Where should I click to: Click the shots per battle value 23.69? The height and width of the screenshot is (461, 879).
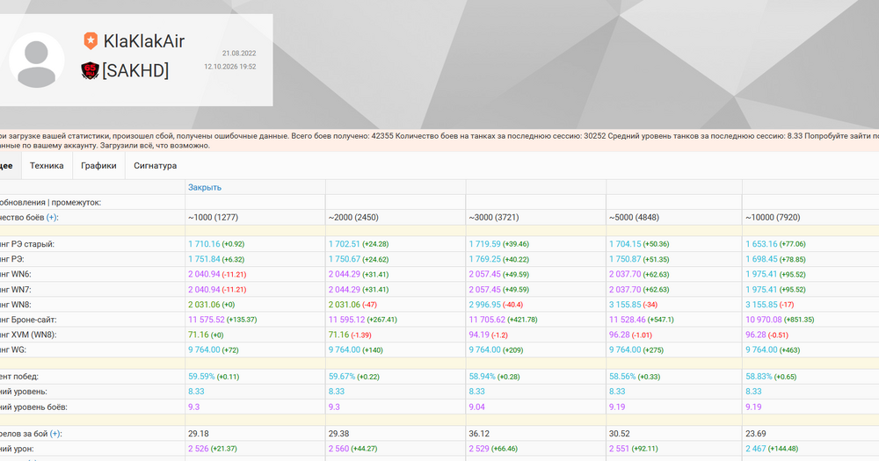pos(756,434)
